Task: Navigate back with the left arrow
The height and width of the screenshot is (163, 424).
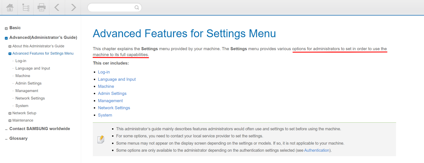Action: [57, 7]
